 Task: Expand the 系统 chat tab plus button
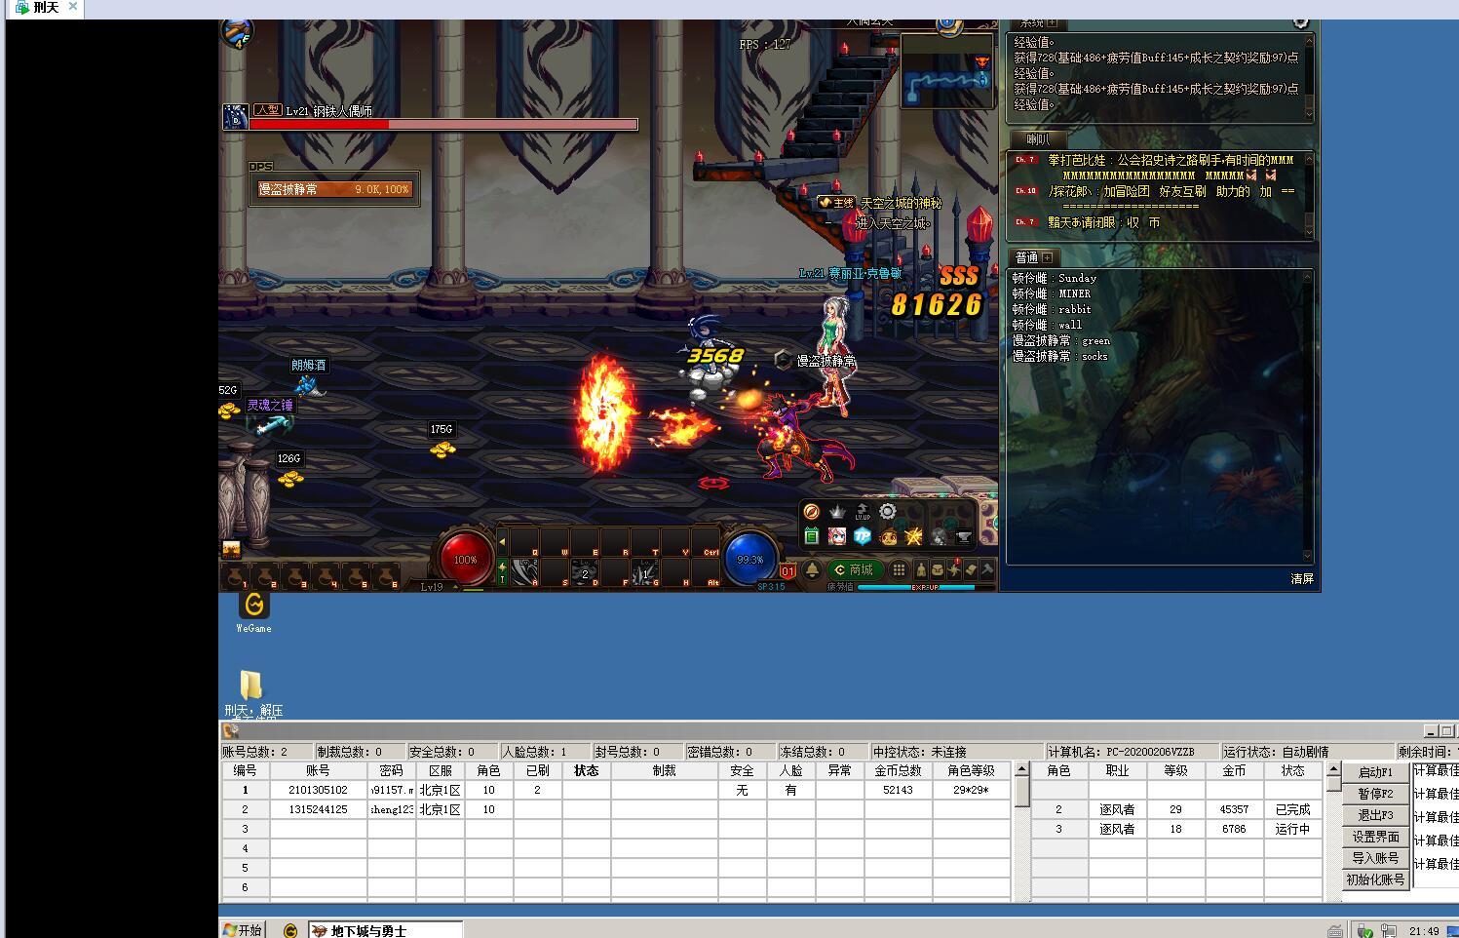1053,22
